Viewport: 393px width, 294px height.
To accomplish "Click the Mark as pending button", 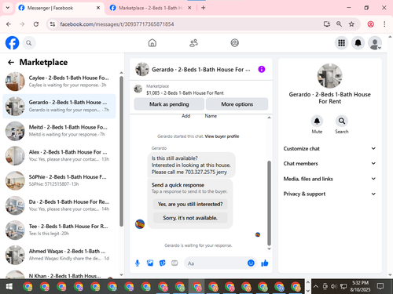I will pos(169,104).
